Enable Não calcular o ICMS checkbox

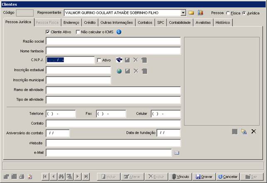[x=78, y=32]
